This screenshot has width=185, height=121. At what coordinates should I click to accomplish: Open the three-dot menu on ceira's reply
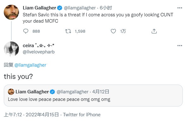point(180,46)
